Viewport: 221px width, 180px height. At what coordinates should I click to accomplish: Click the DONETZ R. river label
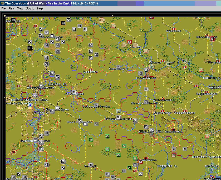pyautogui.click(x=212, y=78)
